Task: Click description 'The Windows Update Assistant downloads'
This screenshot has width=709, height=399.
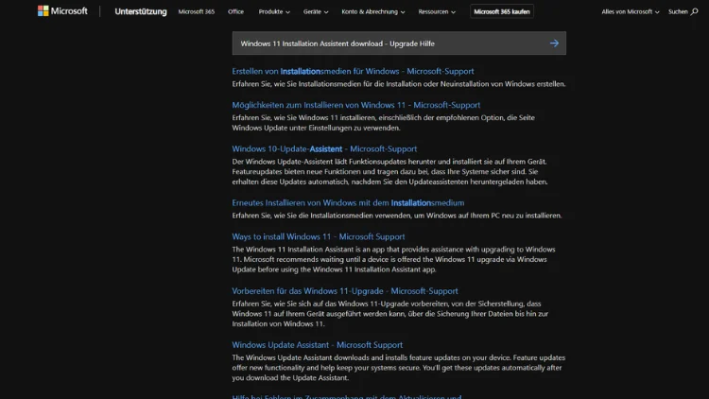Action: [x=398, y=368]
